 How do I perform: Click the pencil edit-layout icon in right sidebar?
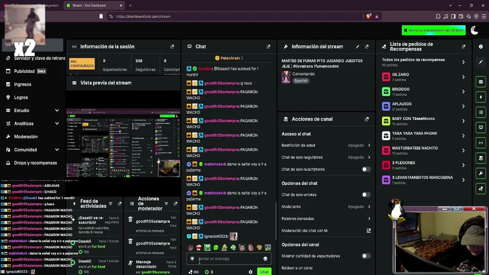coord(481,62)
